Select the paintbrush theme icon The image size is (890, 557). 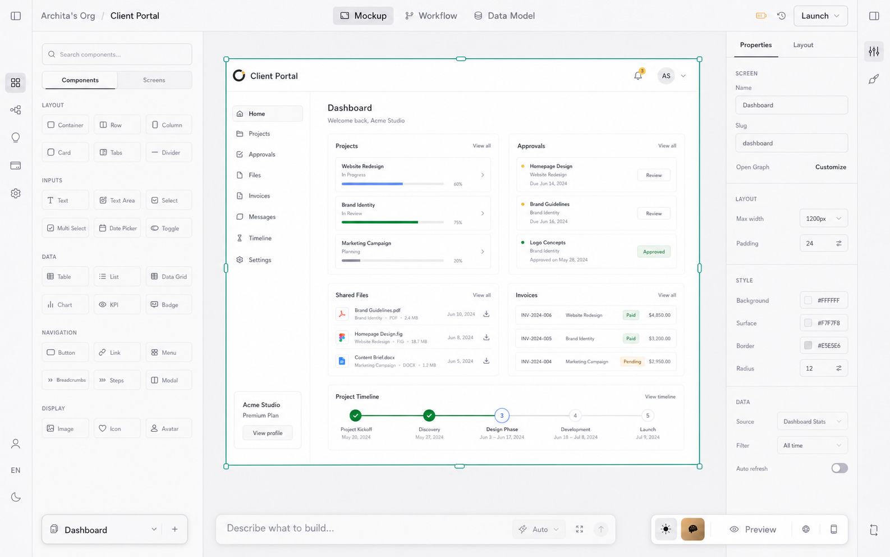point(874,79)
